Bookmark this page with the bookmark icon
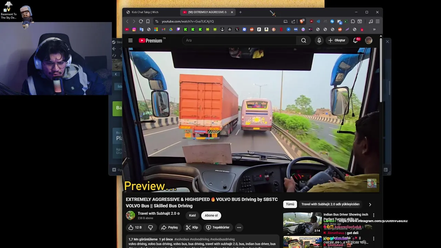Viewport: 441px width, 248px height. [x=148, y=21]
